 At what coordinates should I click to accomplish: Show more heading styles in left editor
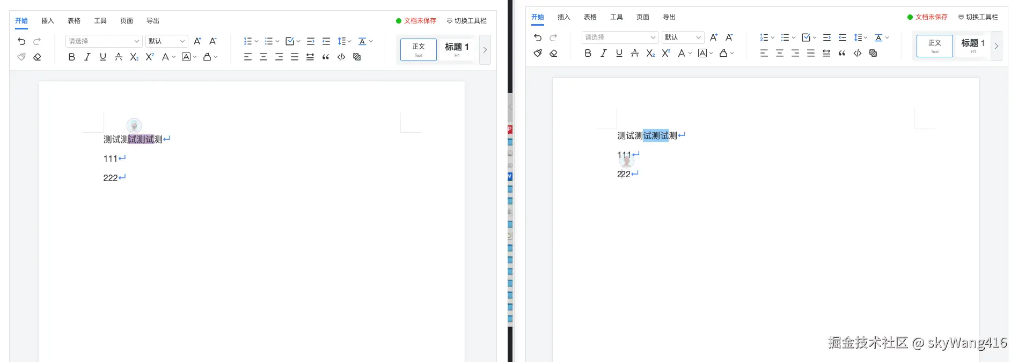tap(485, 50)
